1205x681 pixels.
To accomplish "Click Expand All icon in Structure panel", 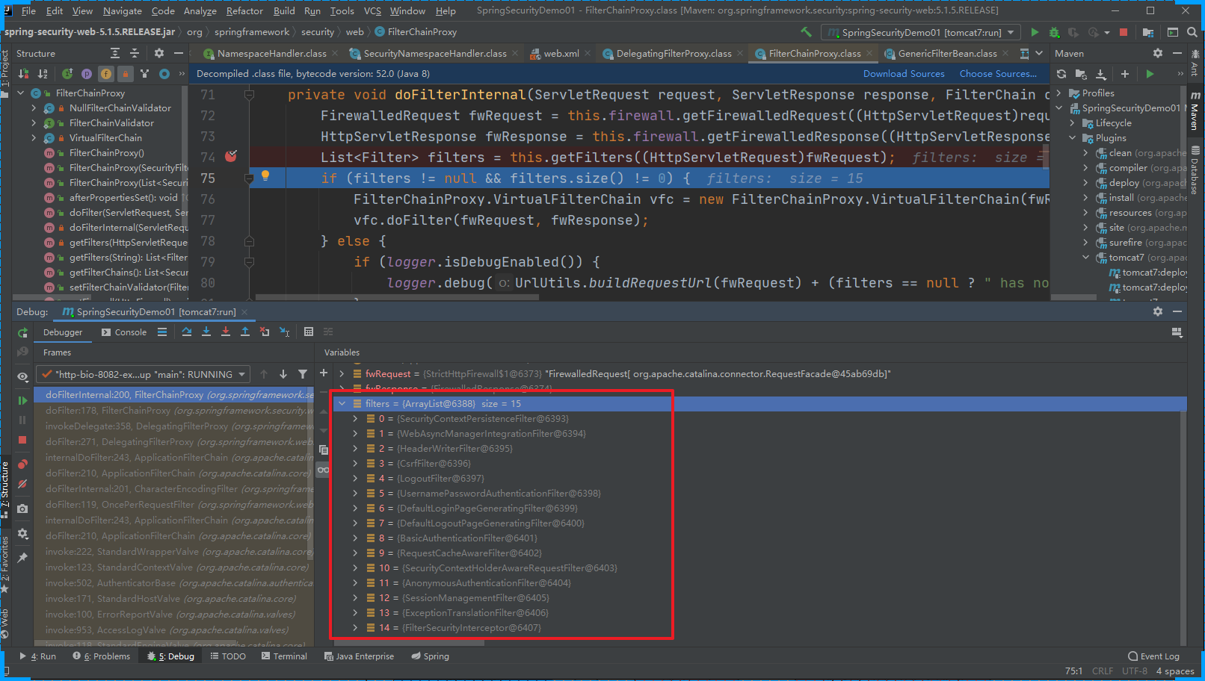I will click(115, 54).
